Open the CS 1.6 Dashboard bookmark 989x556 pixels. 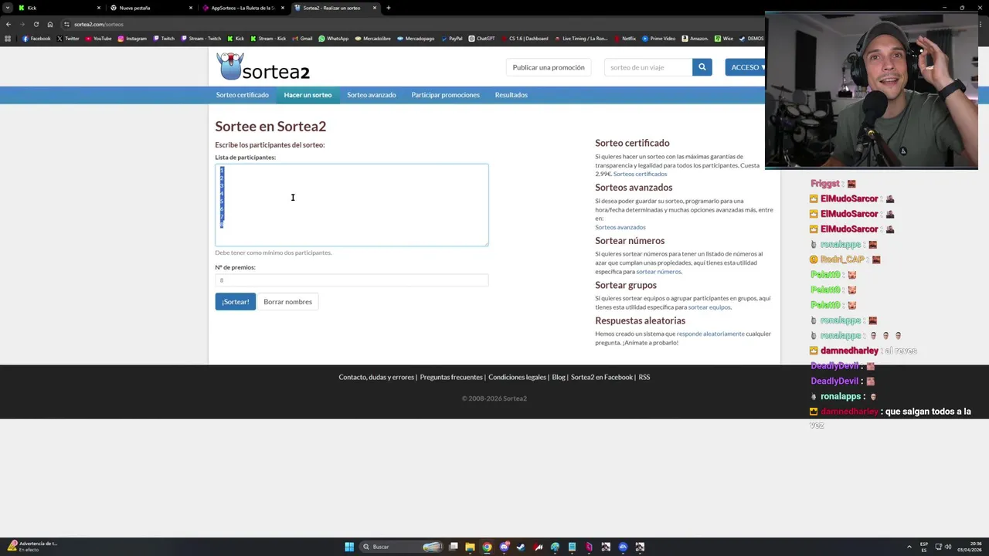[x=525, y=39]
